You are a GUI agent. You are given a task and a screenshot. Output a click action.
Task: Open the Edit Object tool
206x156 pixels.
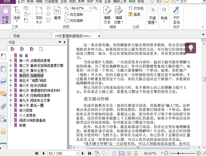[x=119, y=15]
